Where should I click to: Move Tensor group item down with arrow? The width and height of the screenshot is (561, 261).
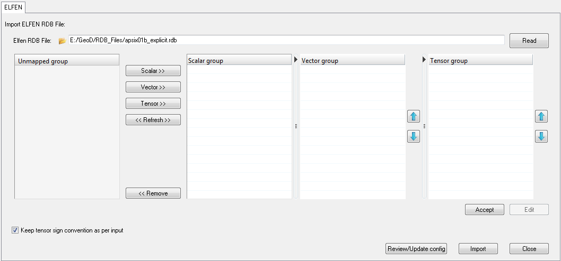click(541, 136)
